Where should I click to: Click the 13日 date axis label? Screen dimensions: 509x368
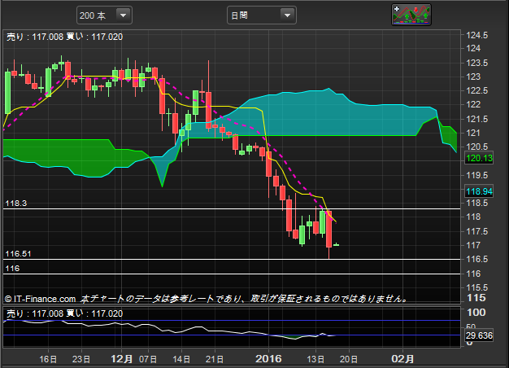click(315, 359)
